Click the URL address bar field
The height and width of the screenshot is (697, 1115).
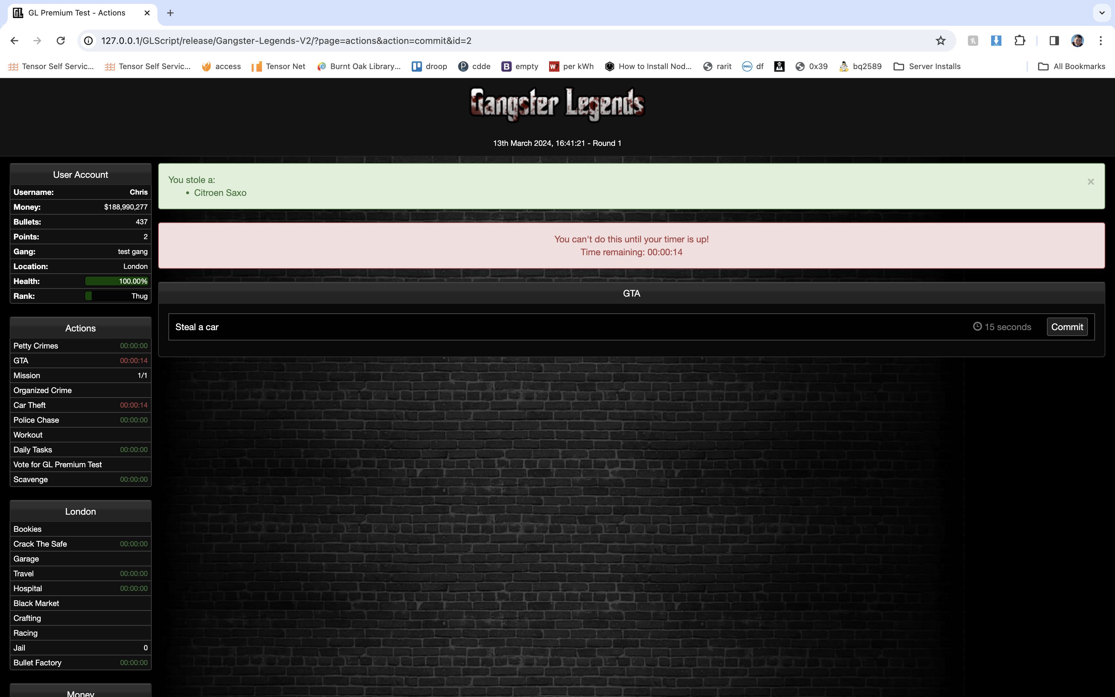pyautogui.click(x=507, y=41)
